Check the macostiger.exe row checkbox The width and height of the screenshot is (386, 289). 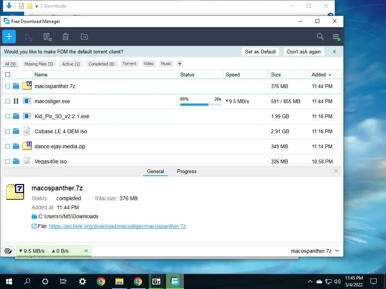pyautogui.click(x=8, y=101)
